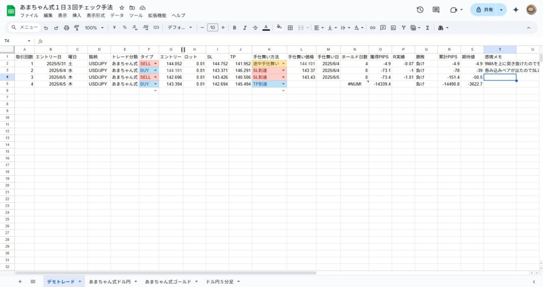Screen dimensions: 543x287
Task: Open the zoom 100% dropdown
Action: point(94,28)
